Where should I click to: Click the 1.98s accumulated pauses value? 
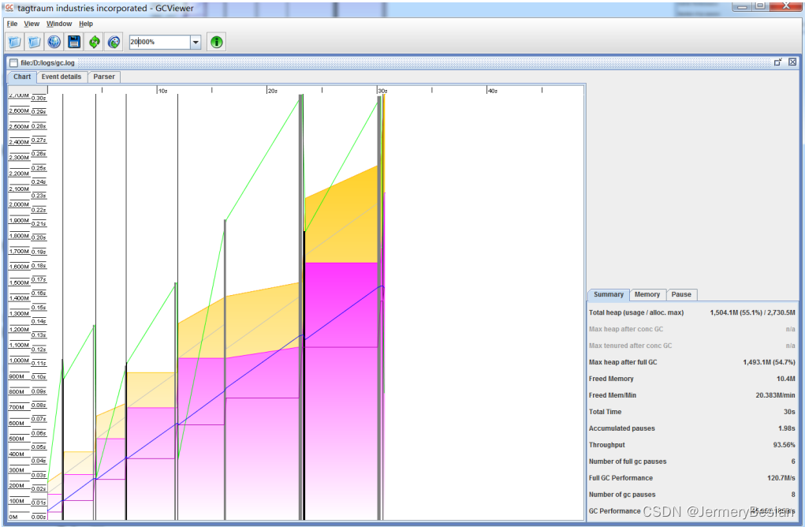point(787,428)
